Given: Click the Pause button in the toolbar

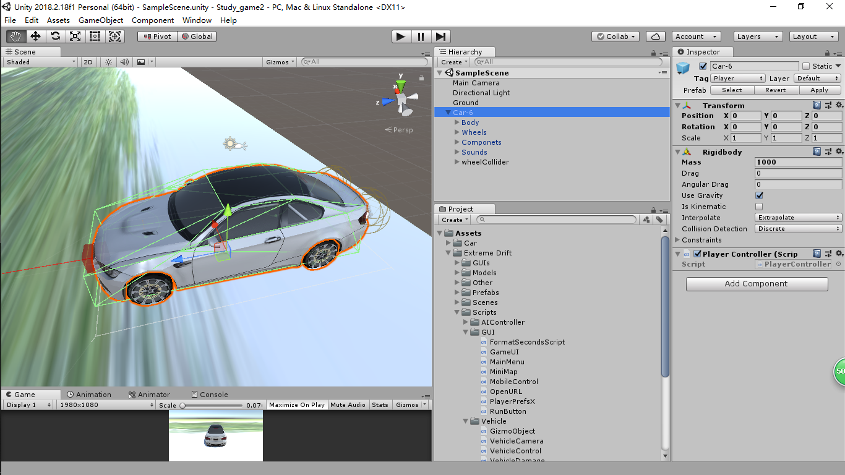Looking at the screenshot, I should point(421,36).
